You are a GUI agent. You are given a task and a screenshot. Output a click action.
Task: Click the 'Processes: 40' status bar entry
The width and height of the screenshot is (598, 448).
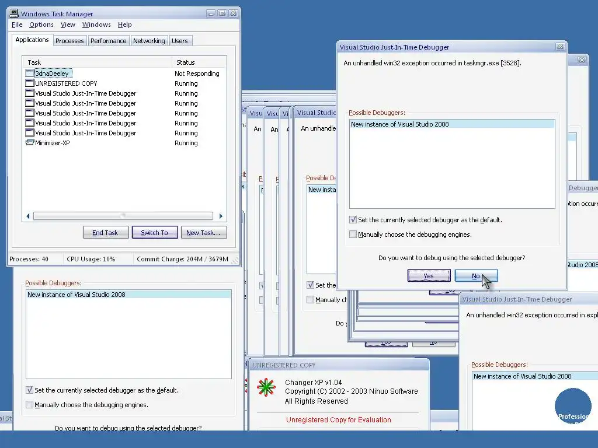click(x=29, y=259)
